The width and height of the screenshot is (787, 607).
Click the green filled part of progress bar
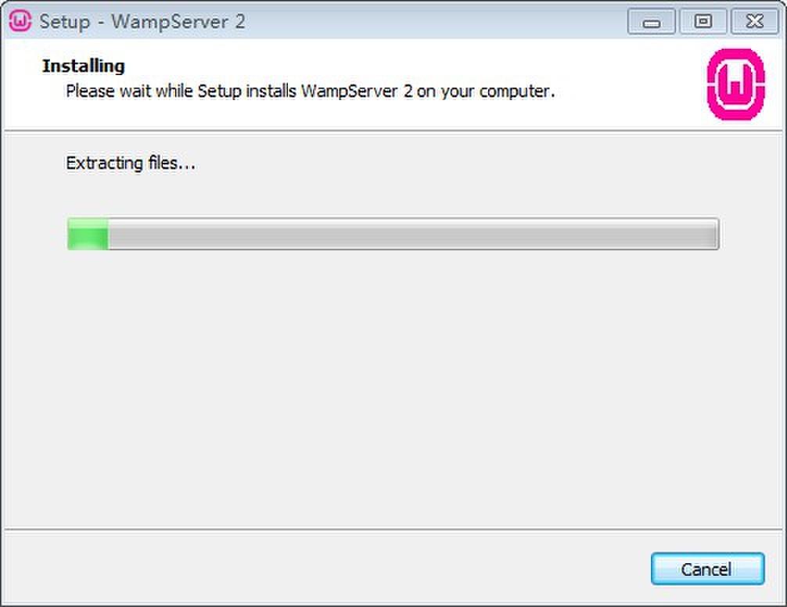click(x=88, y=234)
